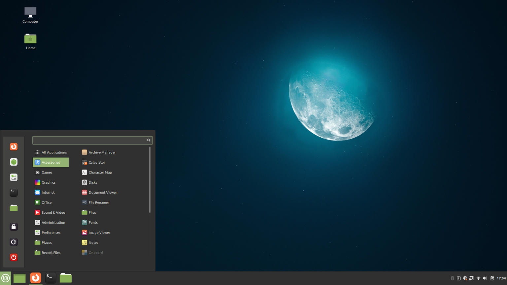Launch the Terminal from the sidebar

14,192
